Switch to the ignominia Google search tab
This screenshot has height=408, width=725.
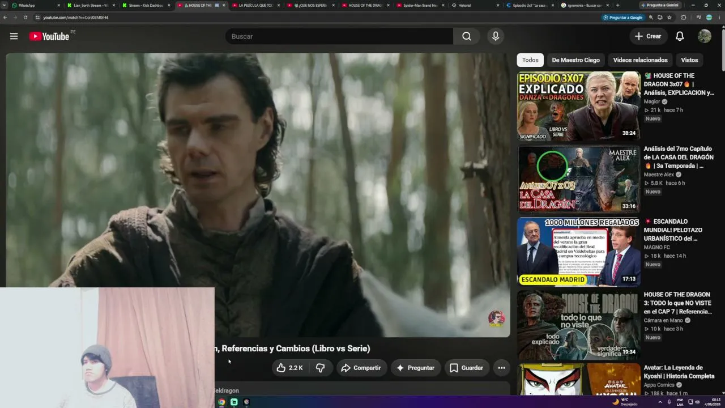(585, 5)
